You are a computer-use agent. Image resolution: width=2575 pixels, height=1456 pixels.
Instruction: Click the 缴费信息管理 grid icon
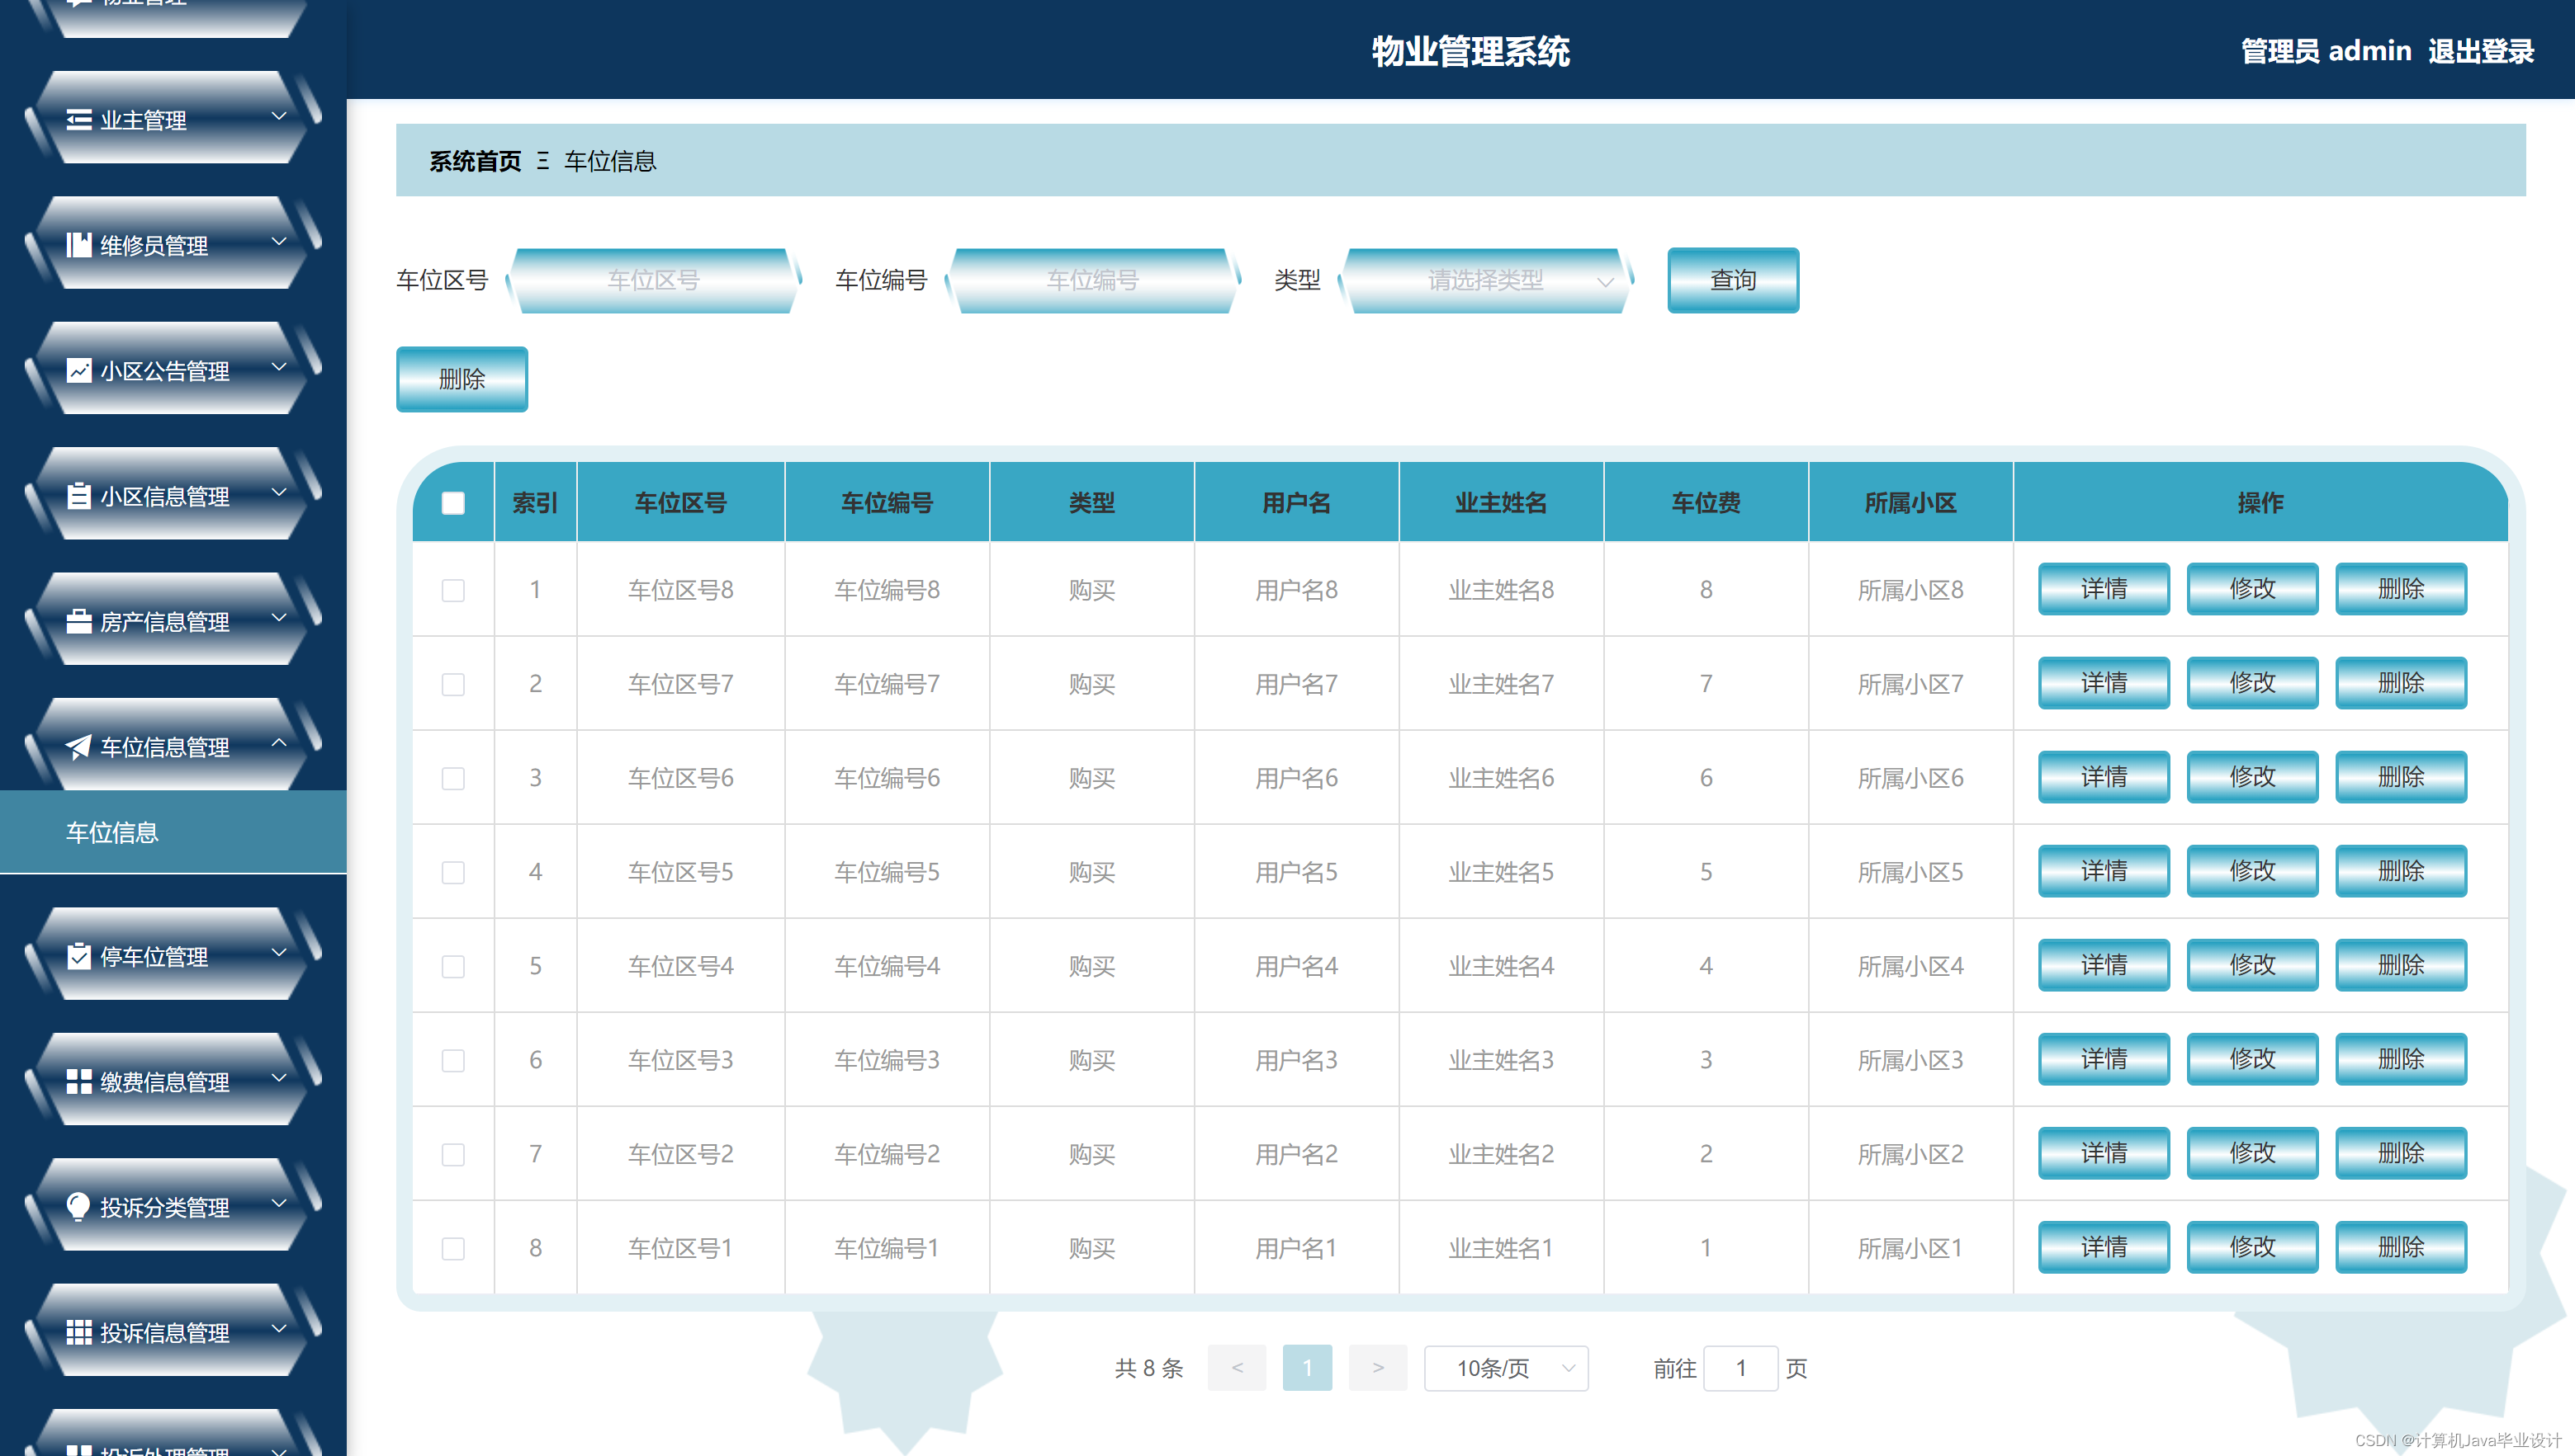click(x=78, y=1082)
